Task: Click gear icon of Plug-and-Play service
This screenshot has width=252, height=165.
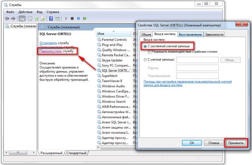Action: pyautogui.click(x=99, y=45)
